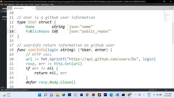Open the Selection menu
174x98 pixels.
point(11,5)
